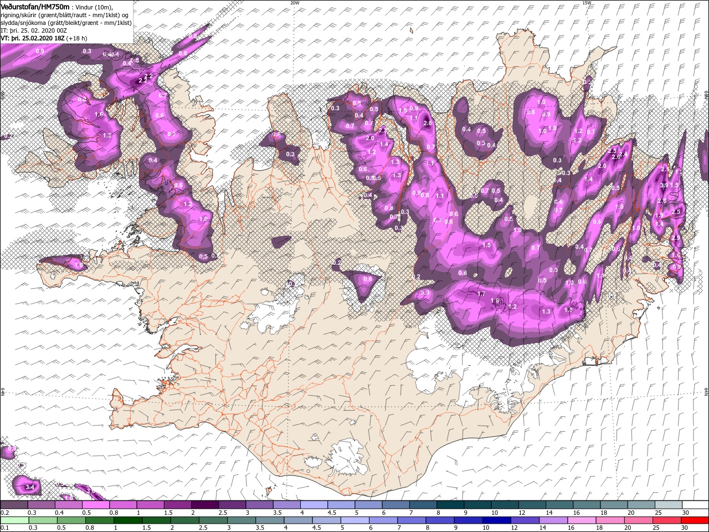Click the '64N' latitude label on right edge

(706, 392)
